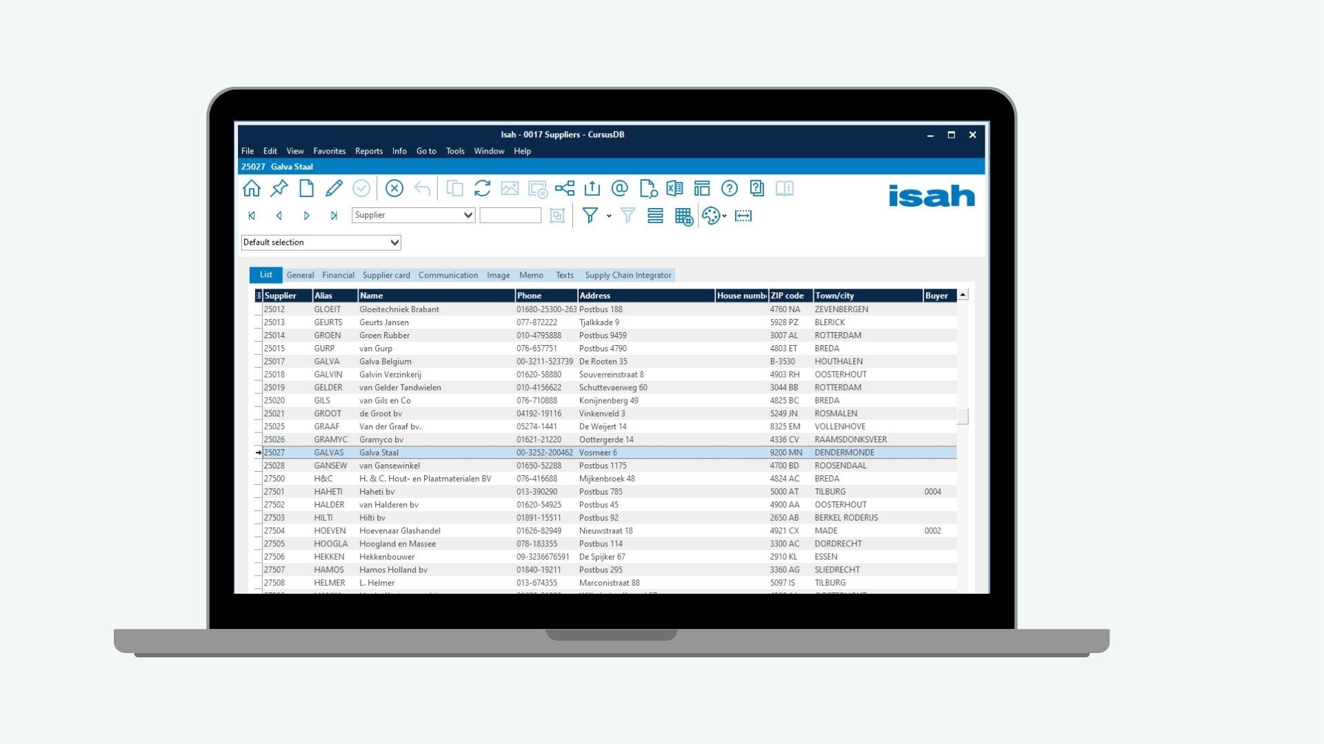Click the greyed checkmark confirm icon
The image size is (1324, 744).
361,188
